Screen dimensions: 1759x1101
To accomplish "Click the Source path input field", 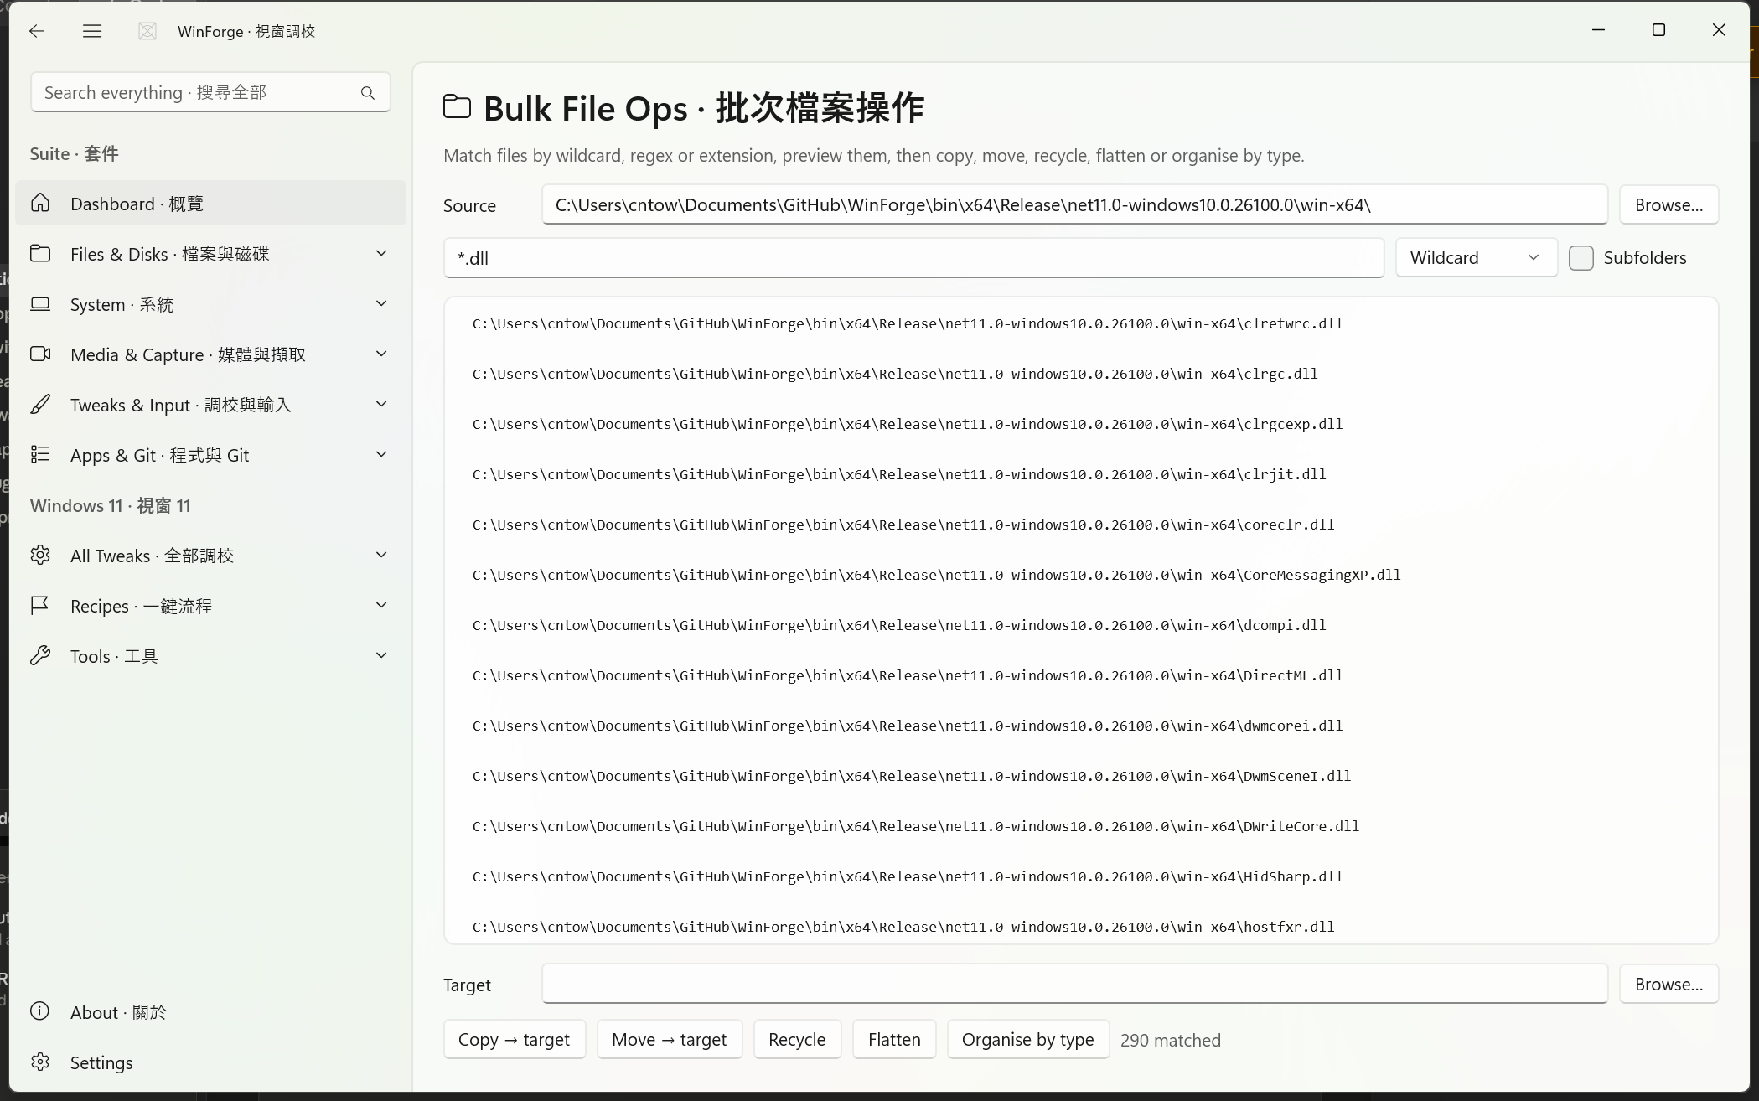I will point(1074,204).
